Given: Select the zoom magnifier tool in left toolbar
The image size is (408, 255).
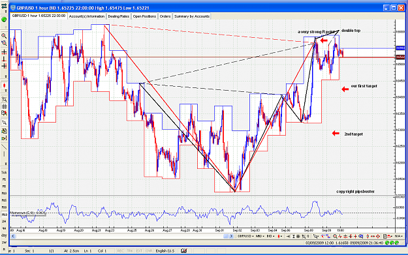Looking at the screenshot, I should tap(4, 36).
